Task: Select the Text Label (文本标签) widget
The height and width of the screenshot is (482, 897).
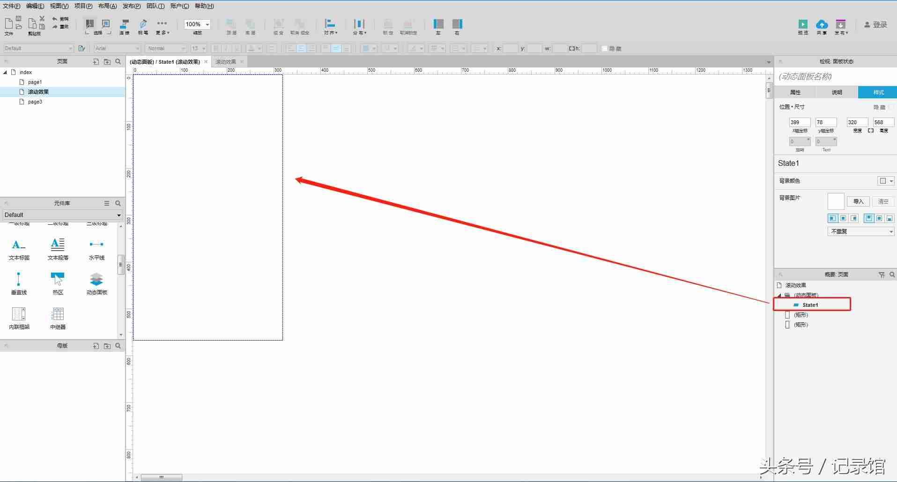Action: tap(19, 249)
